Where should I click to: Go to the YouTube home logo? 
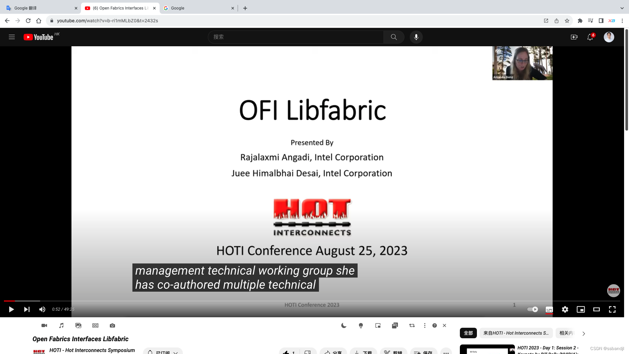[x=38, y=37]
